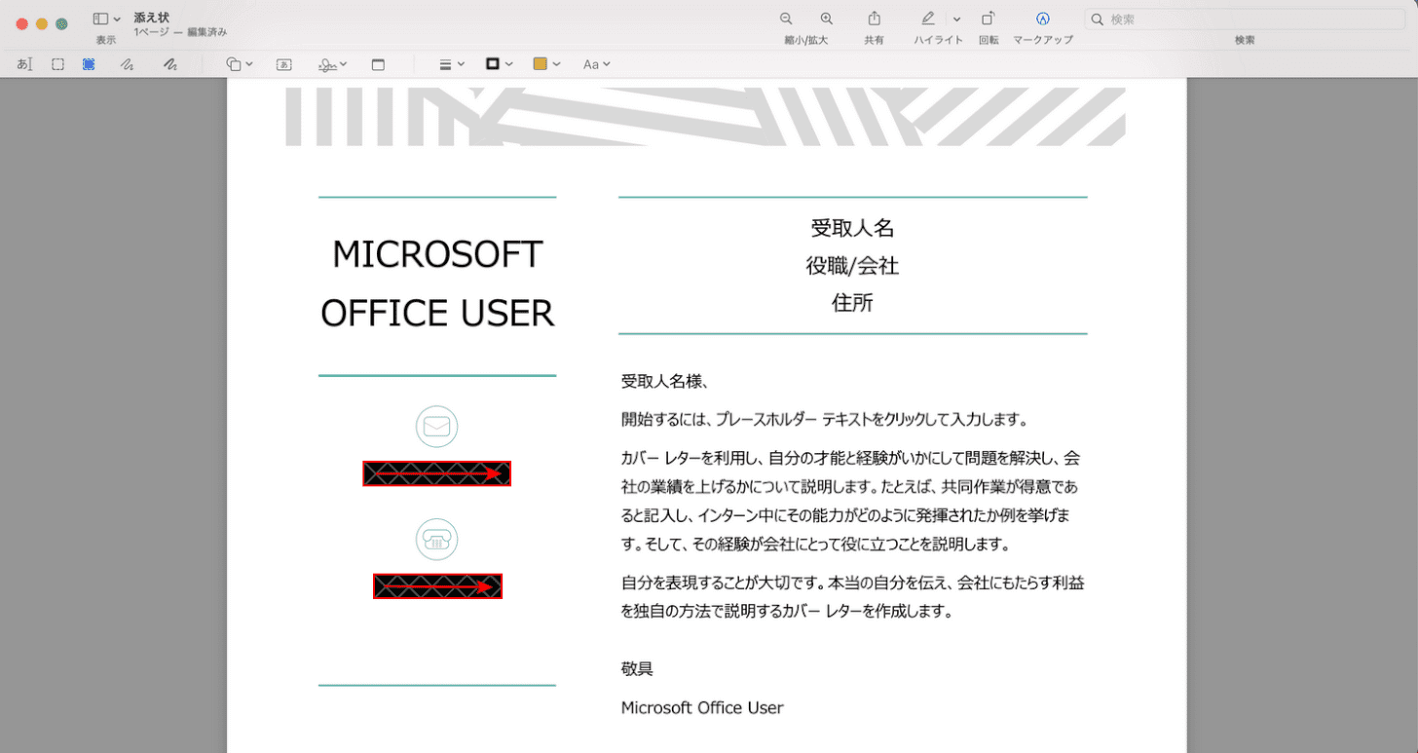Select the text selection tool

coord(25,64)
